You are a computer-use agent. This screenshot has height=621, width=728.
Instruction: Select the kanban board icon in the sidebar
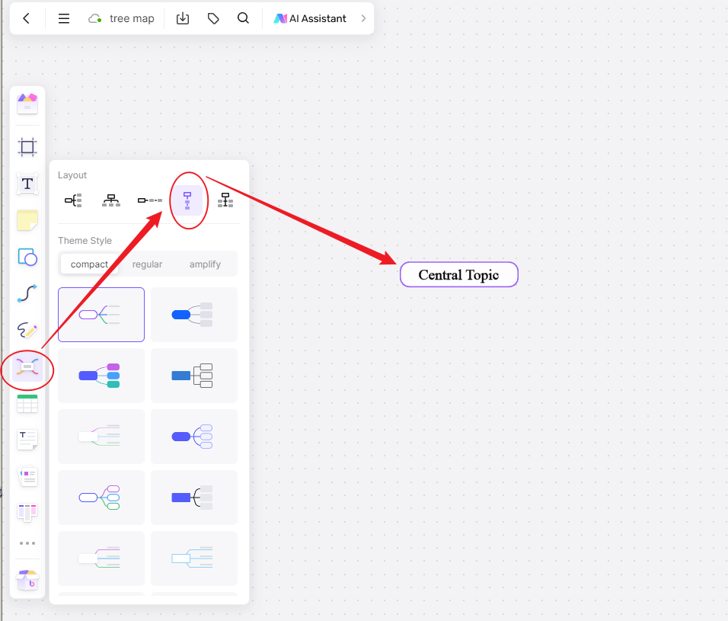click(x=27, y=512)
